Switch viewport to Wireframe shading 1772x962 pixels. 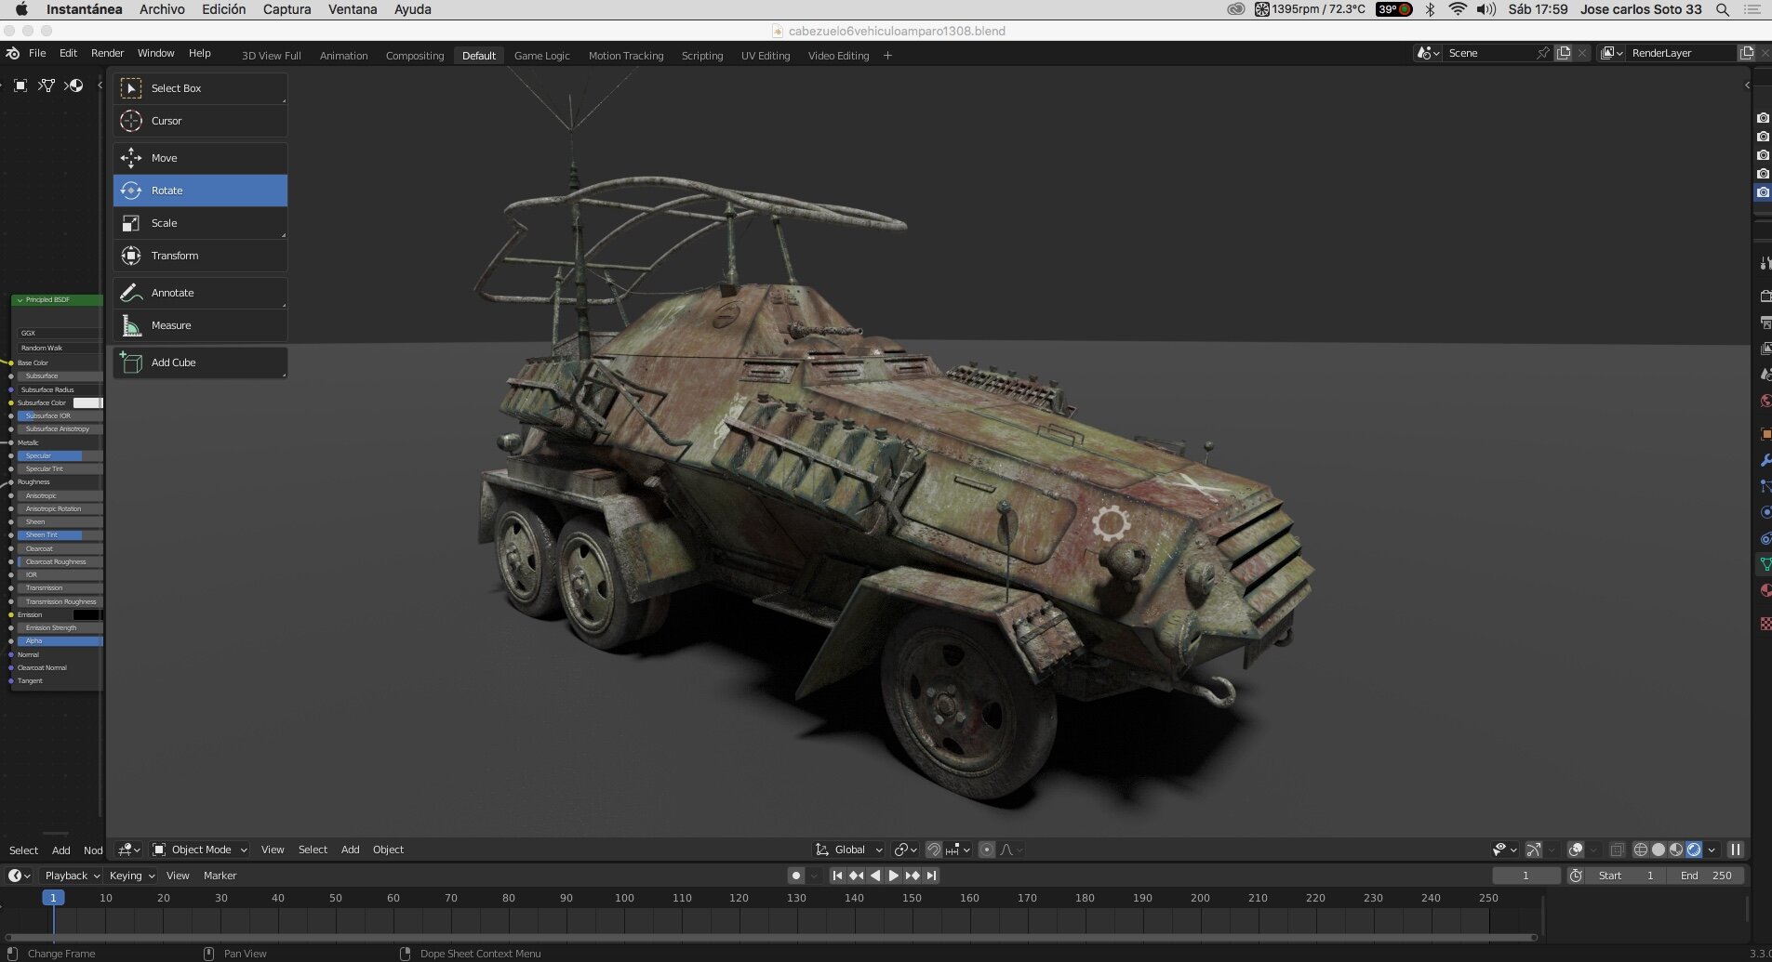(x=1640, y=850)
